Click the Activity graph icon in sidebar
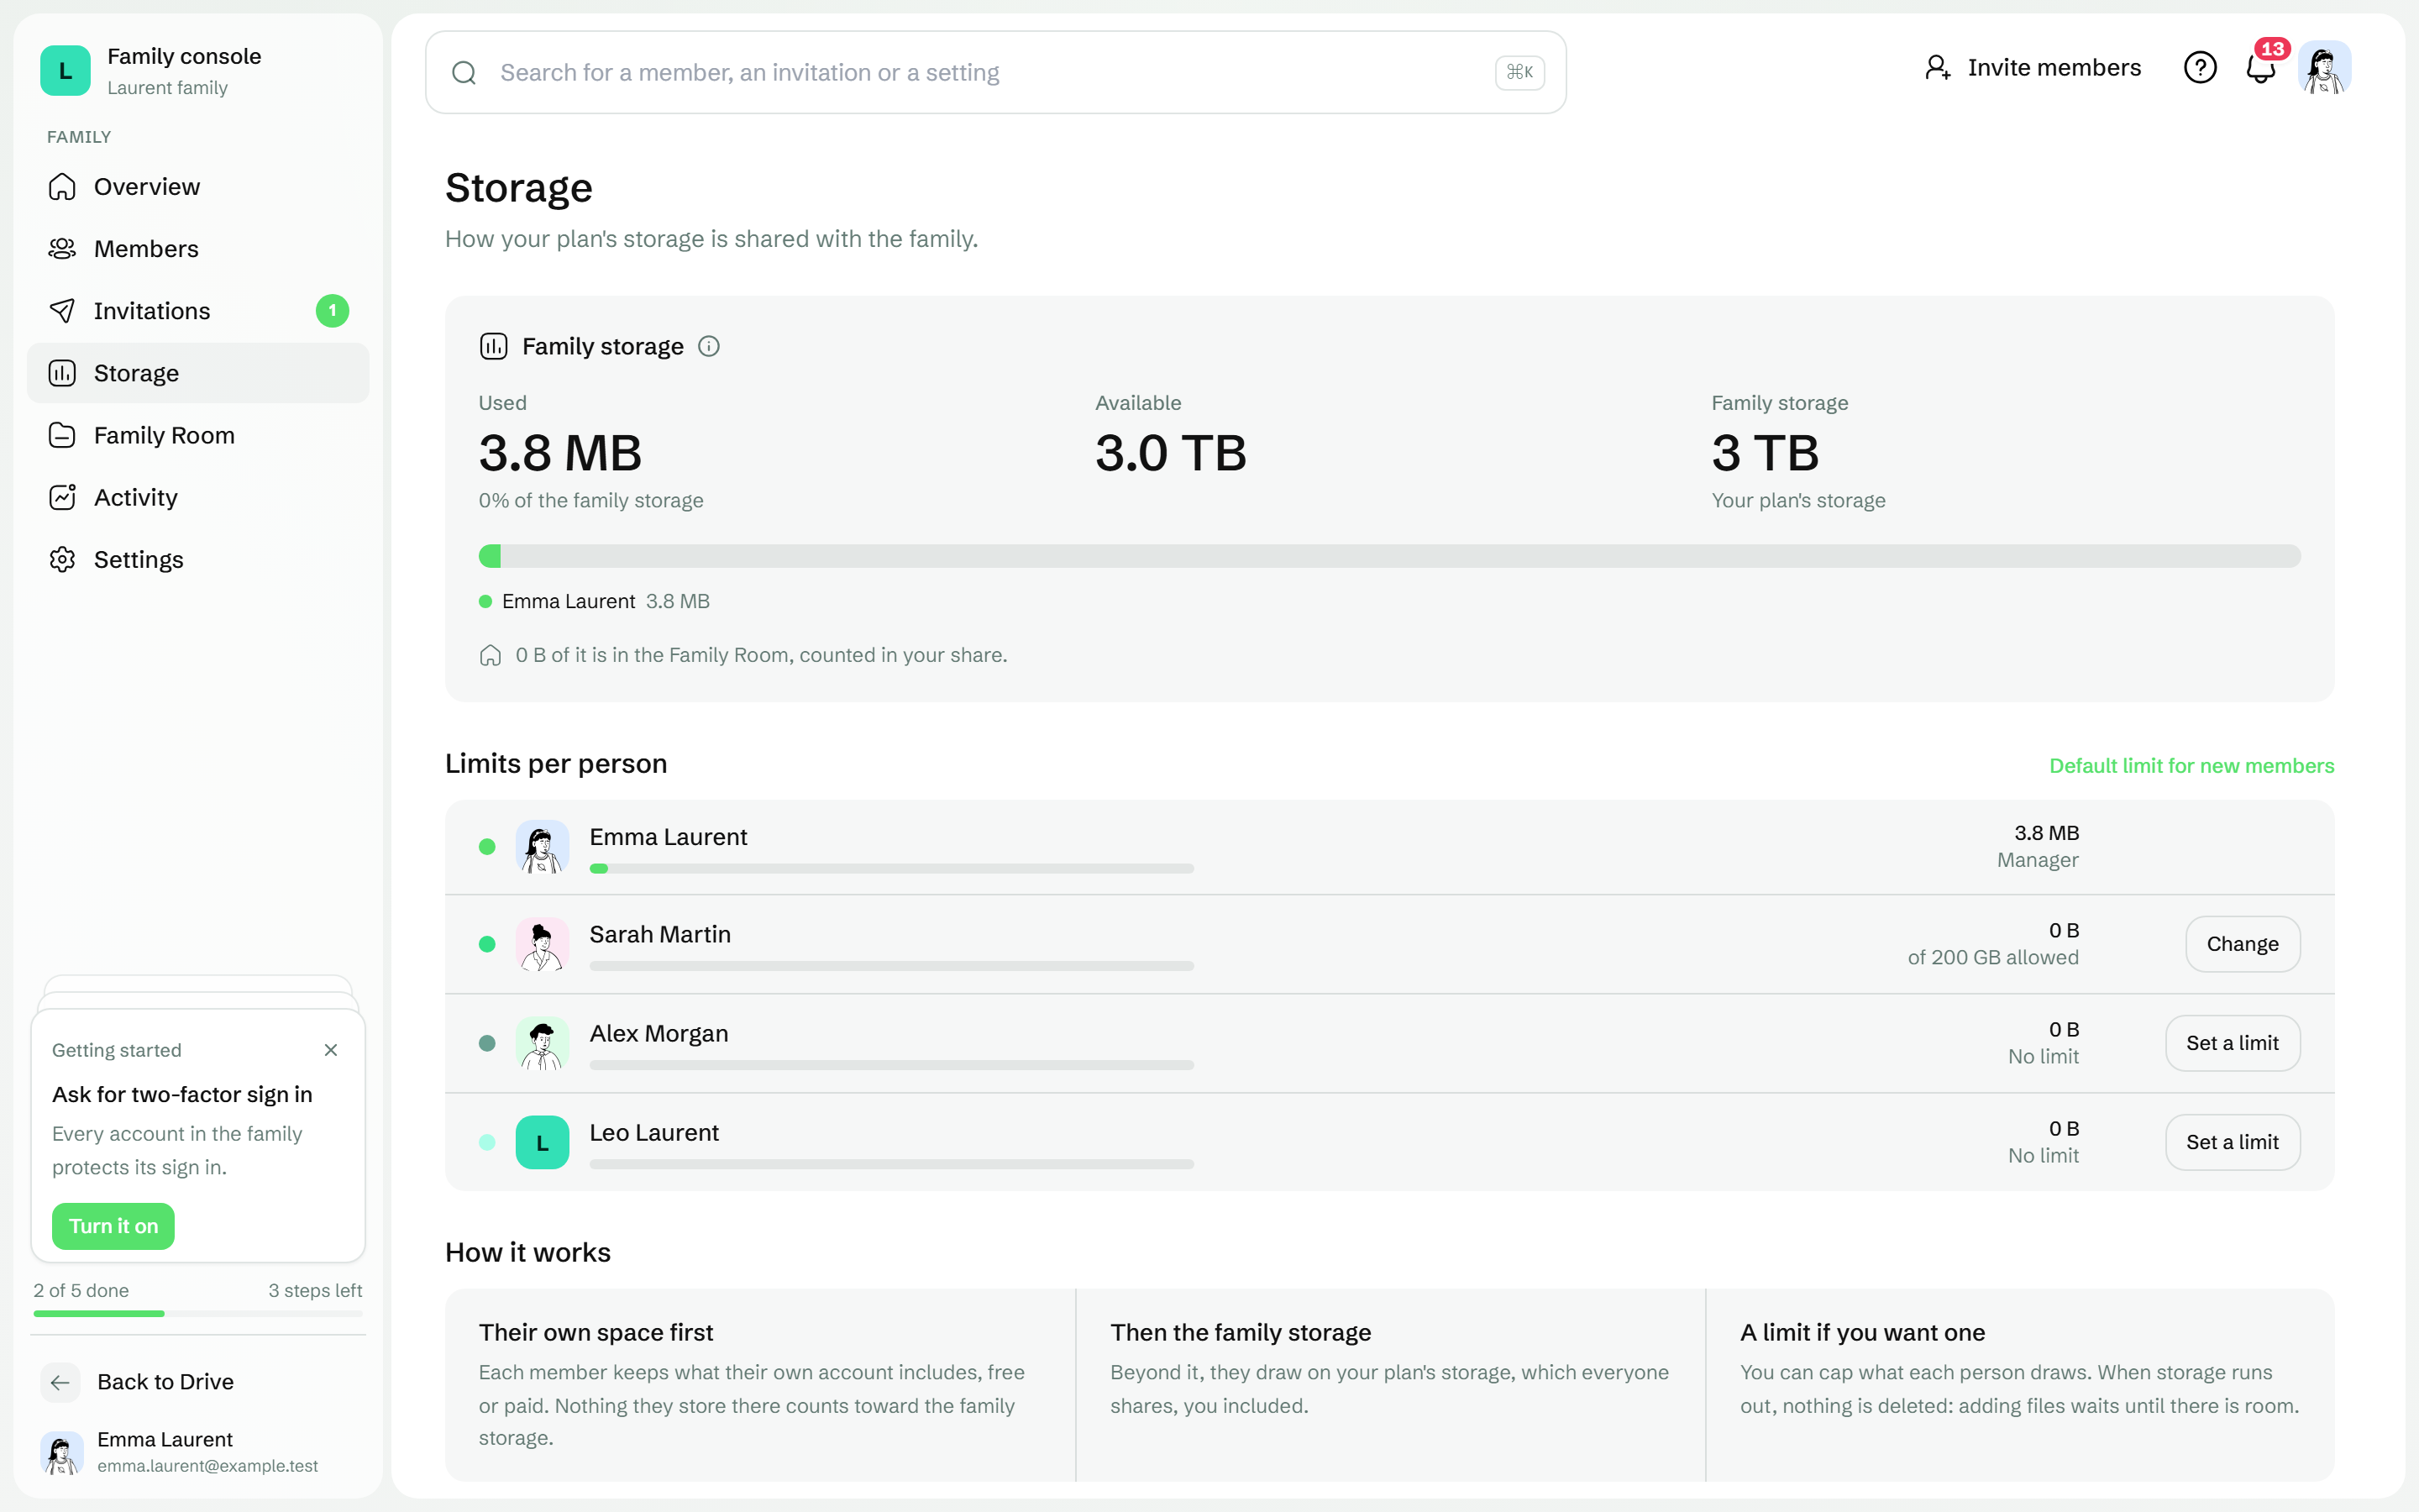 (x=62, y=497)
